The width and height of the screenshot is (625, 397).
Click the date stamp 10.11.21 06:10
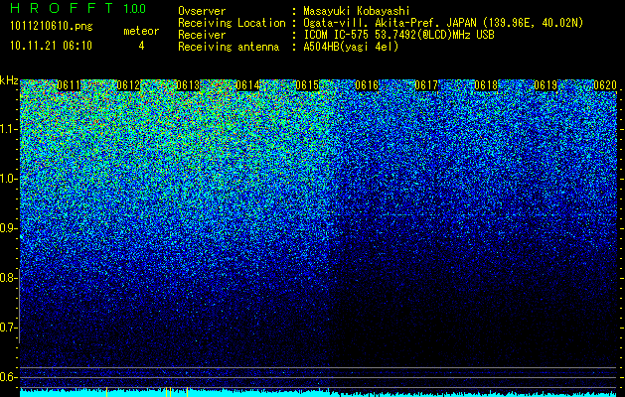click(x=51, y=46)
